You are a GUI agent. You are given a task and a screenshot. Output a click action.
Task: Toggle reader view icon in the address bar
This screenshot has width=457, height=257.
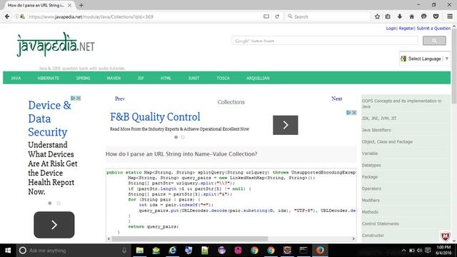tap(266, 16)
